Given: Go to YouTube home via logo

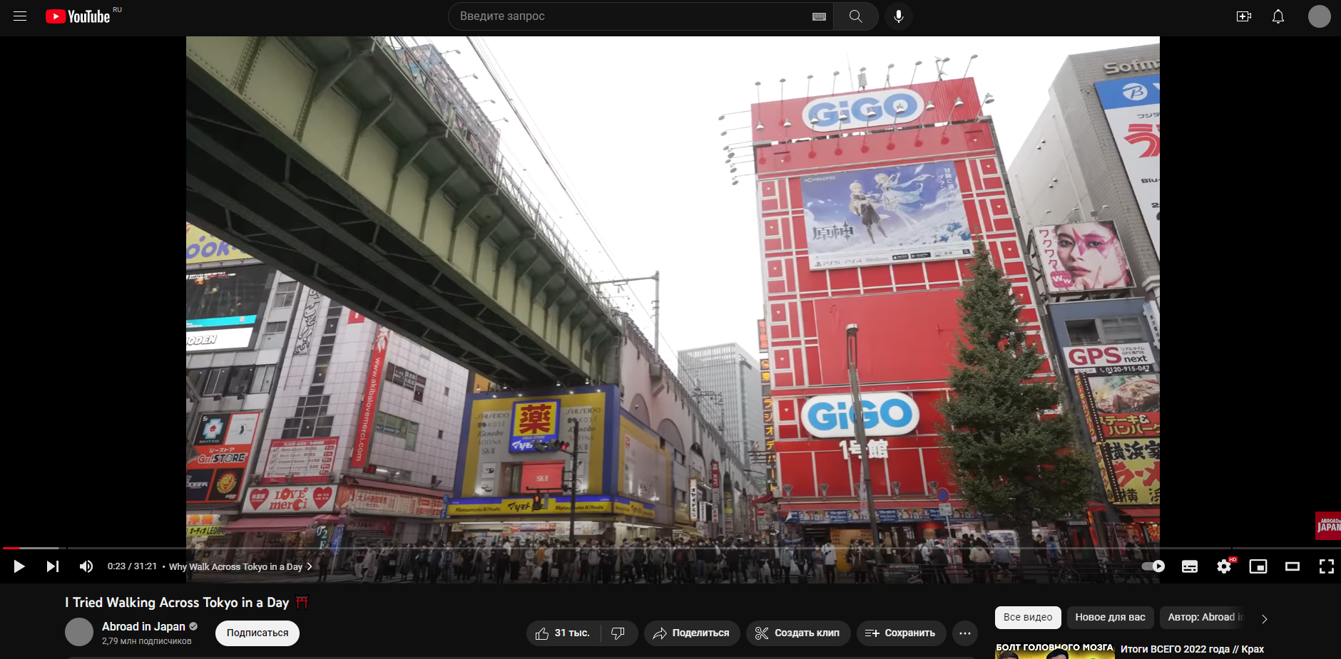Looking at the screenshot, I should [x=78, y=16].
